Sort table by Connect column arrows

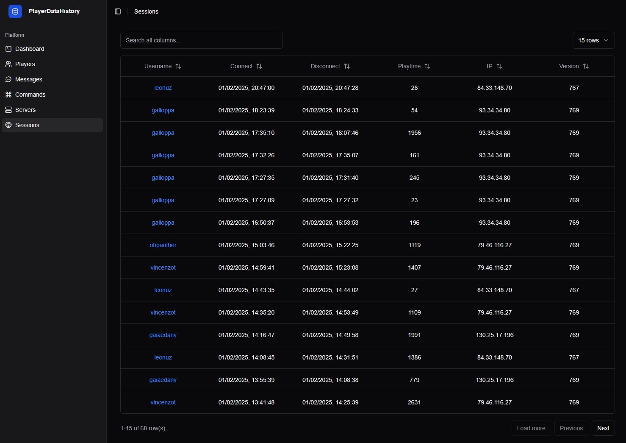[x=259, y=66]
